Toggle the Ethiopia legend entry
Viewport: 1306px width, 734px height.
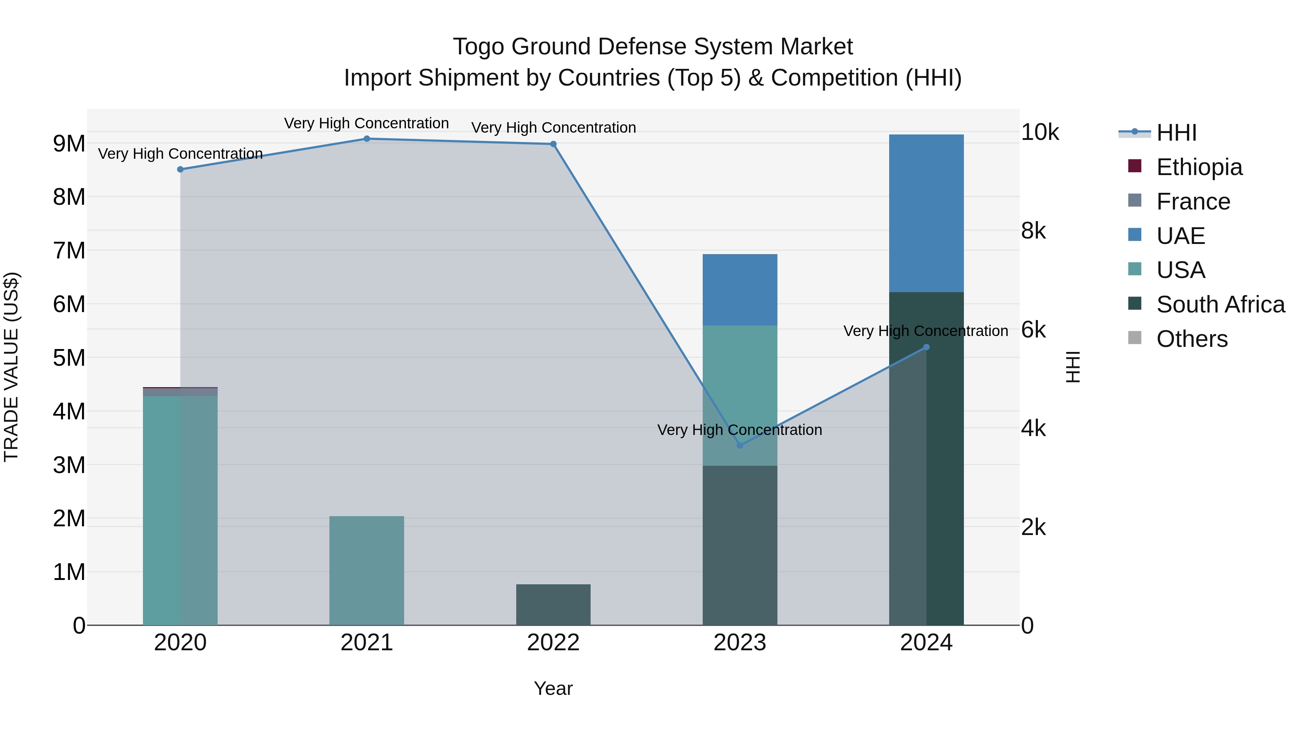click(x=1185, y=167)
